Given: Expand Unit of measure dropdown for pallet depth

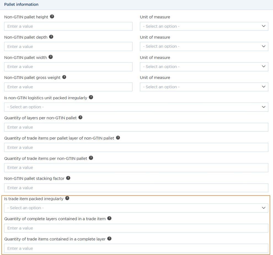Looking at the screenshot, I should [204, 46].
